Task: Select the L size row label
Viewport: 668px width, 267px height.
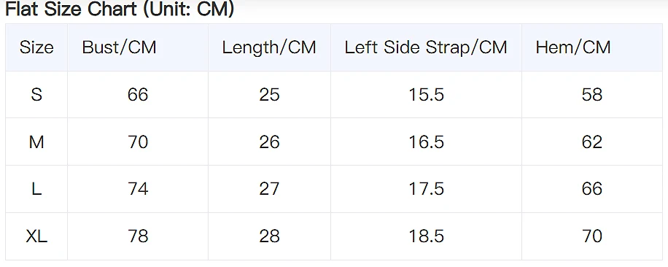Action: pos(36,189)
